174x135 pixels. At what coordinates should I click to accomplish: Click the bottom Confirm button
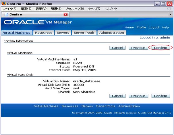point(161,96)
